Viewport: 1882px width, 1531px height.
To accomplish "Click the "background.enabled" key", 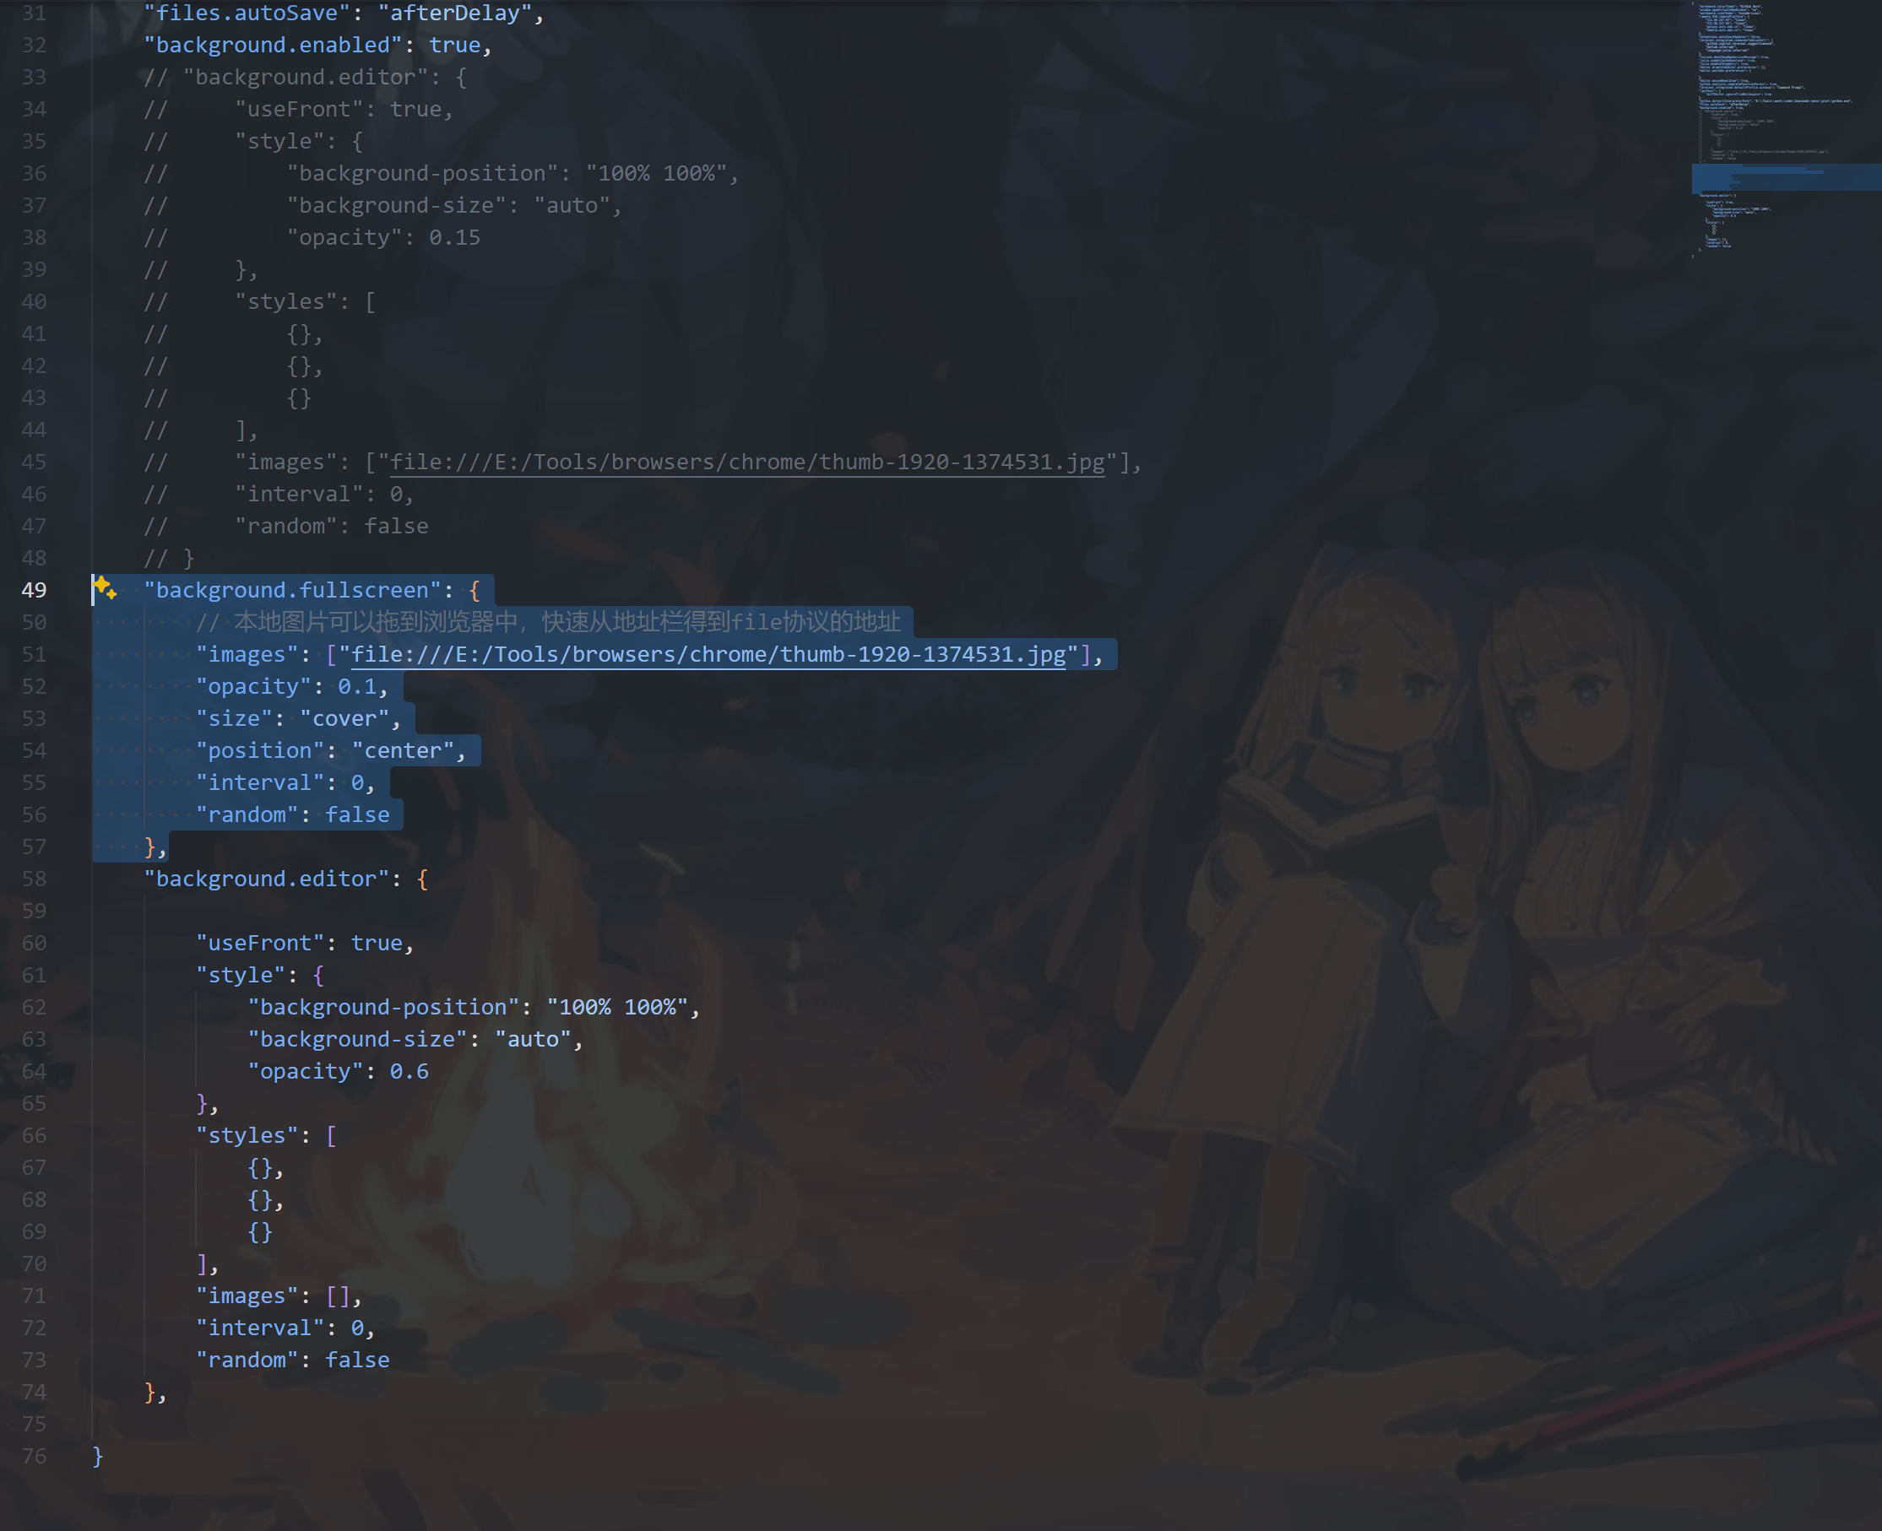I will tap(274, 45).
